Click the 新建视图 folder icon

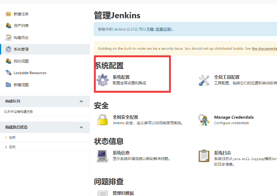coord(8,85)
